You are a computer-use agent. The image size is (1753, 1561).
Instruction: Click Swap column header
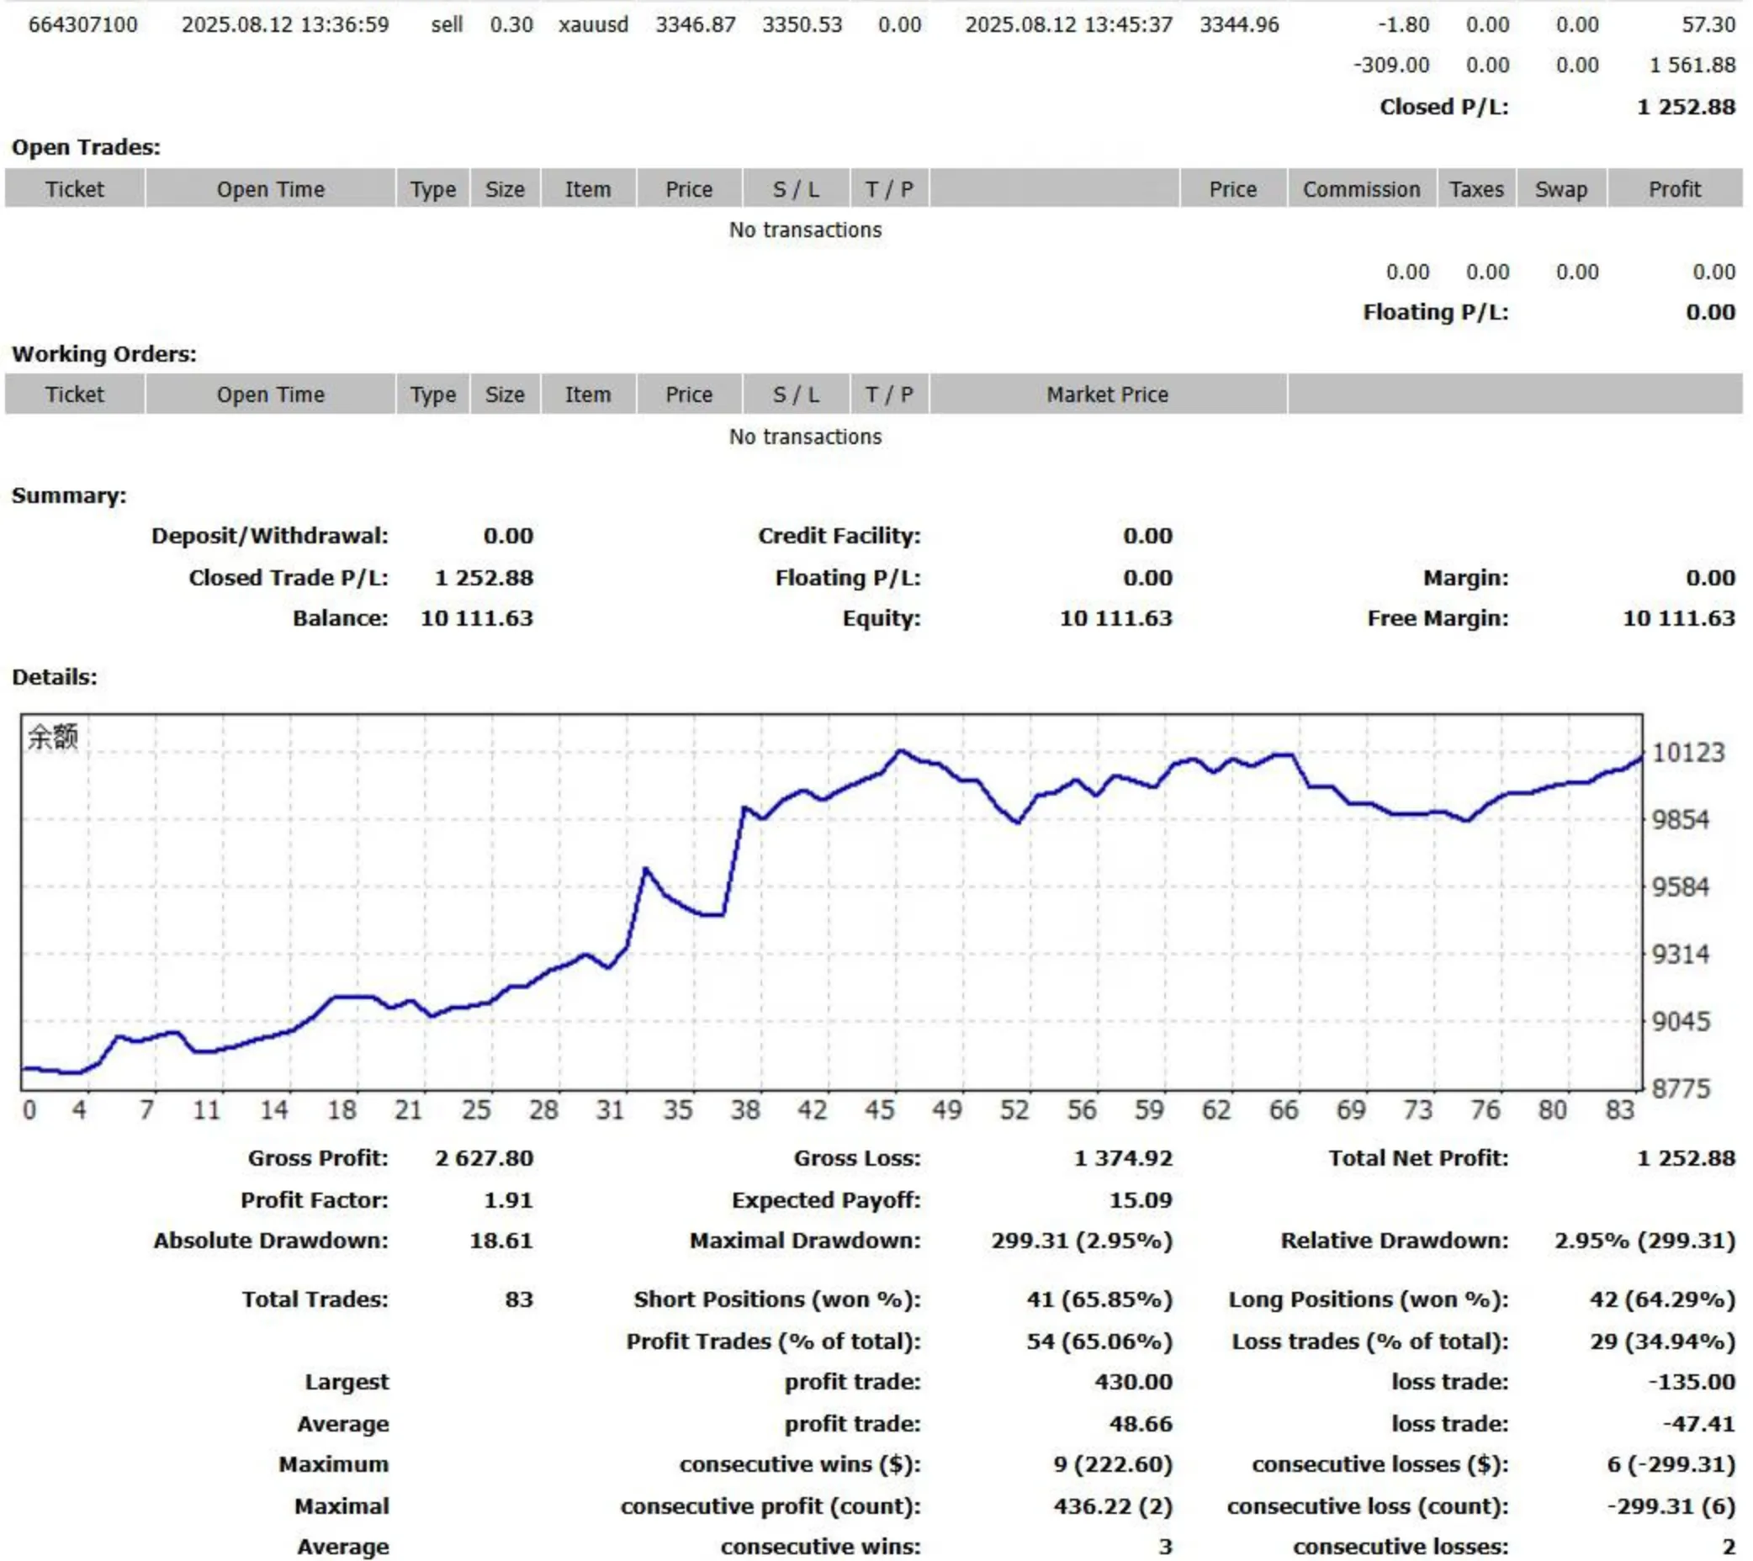tap(1560, 189)
